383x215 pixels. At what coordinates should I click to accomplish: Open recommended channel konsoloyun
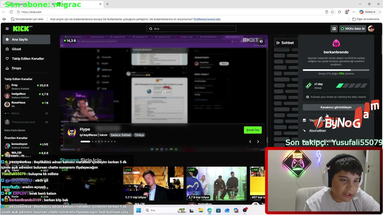pyautogui.click(x=26, y=146)
